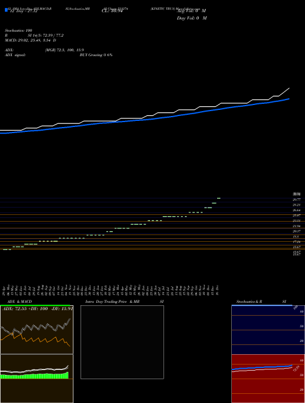Click the 72.59 label in the RSI panel
The image size is (305, 403).
pos(296,368)
